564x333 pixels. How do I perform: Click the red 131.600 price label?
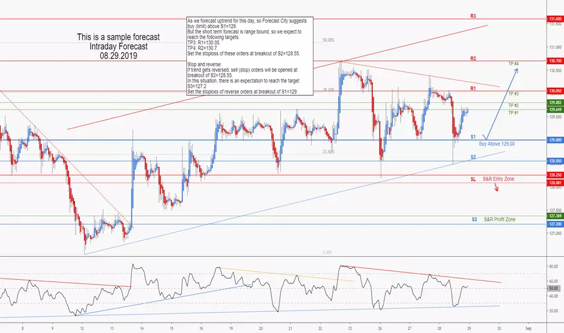point(556,19)
